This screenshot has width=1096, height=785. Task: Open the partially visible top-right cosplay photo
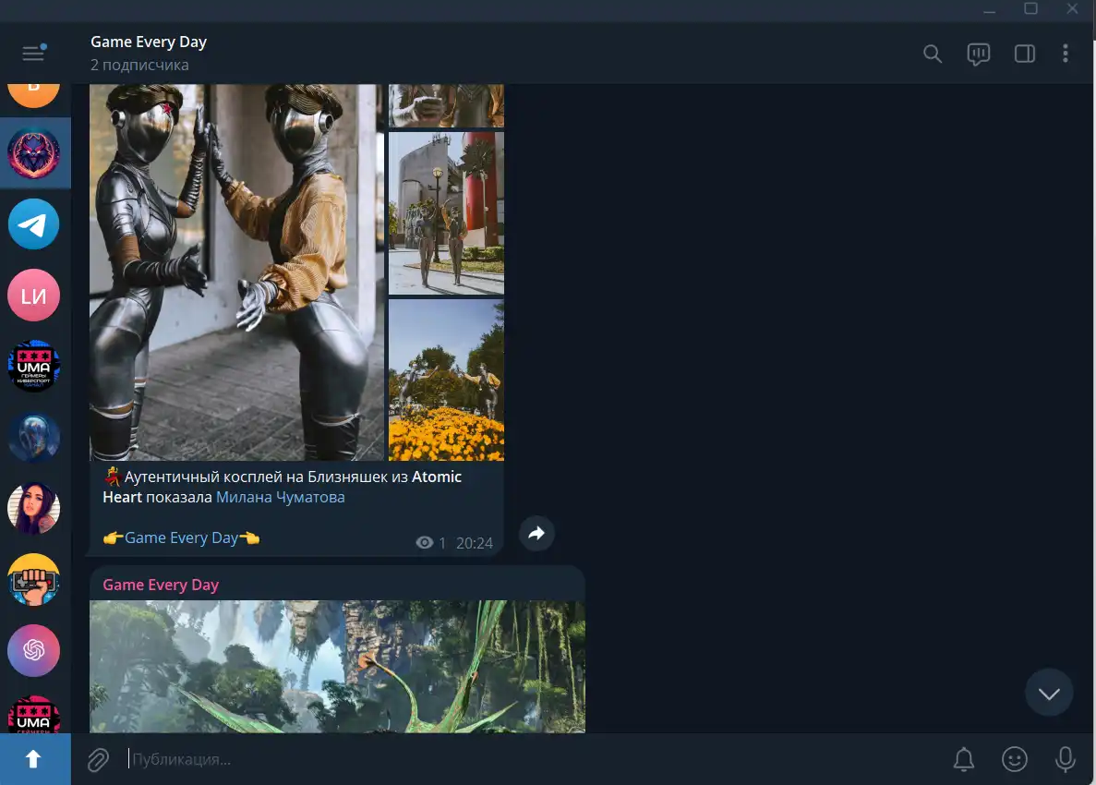tap(446, 105)
